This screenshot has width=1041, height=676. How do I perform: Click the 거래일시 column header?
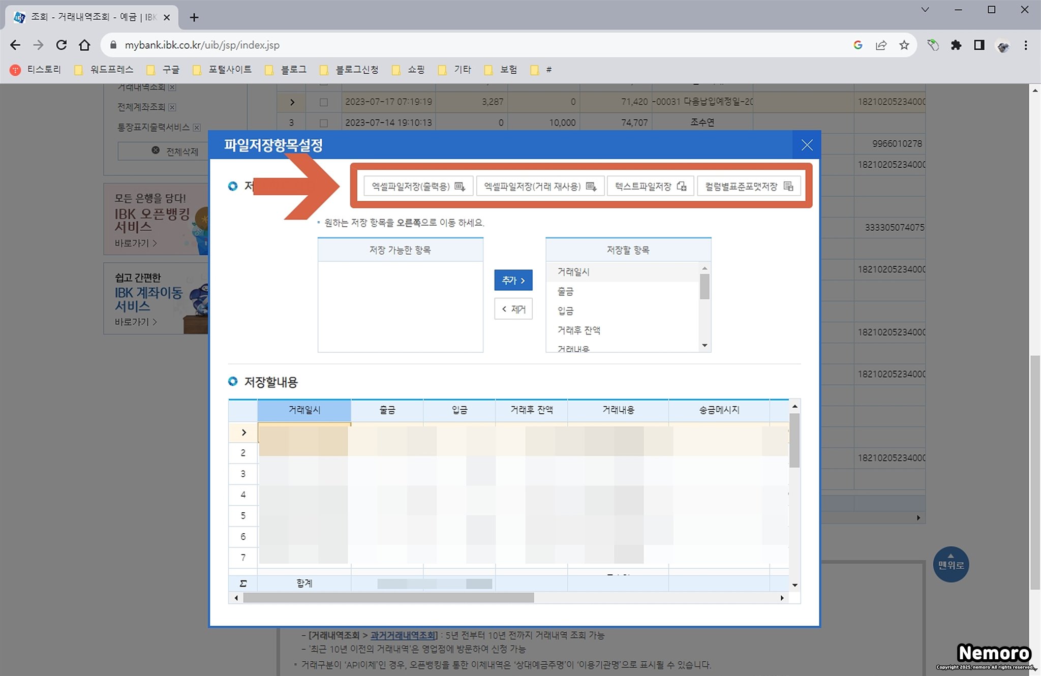[x=304, y=410]
